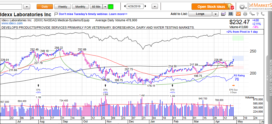Open the chart overlay comparison icon

coord(224,14)
